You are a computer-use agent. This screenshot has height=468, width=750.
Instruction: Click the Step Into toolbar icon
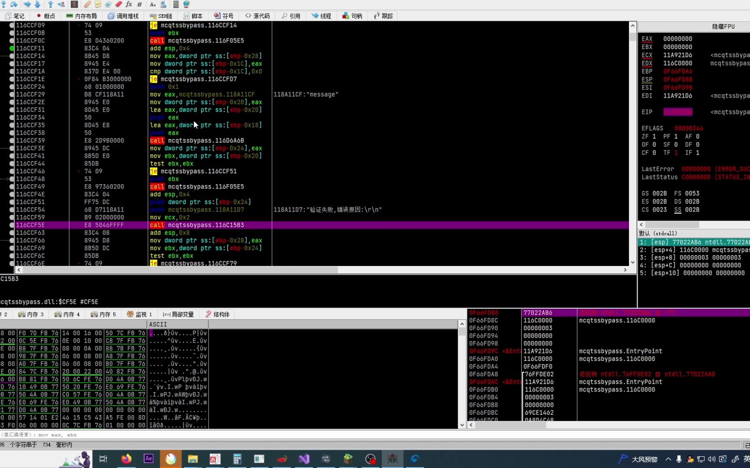(4, 4)
